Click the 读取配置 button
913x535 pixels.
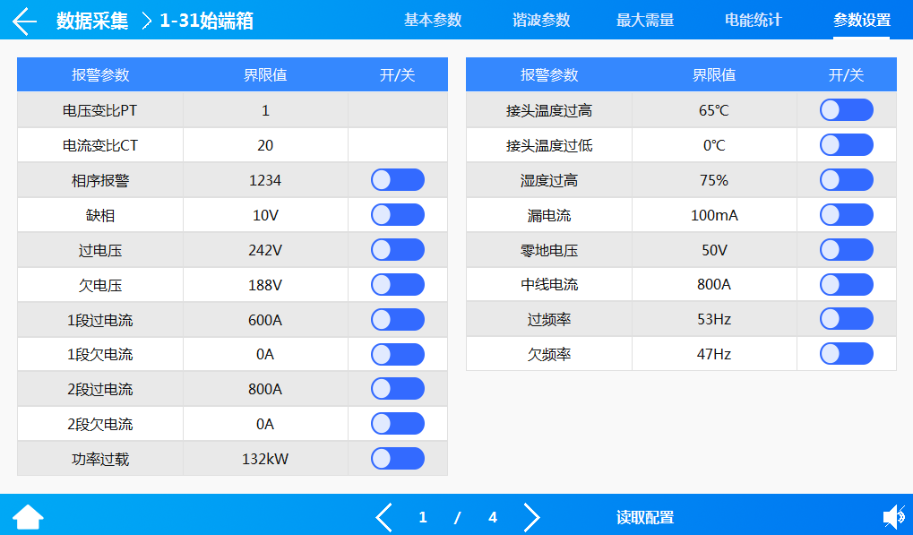(x=645, y=518)
